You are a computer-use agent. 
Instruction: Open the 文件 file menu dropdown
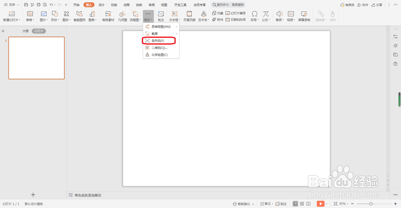(x=12, y=5)
